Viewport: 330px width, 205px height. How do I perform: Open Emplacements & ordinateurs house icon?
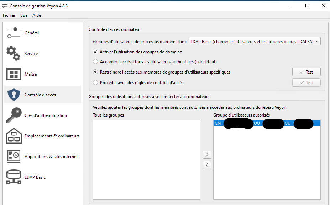click(x=14, y=136)
